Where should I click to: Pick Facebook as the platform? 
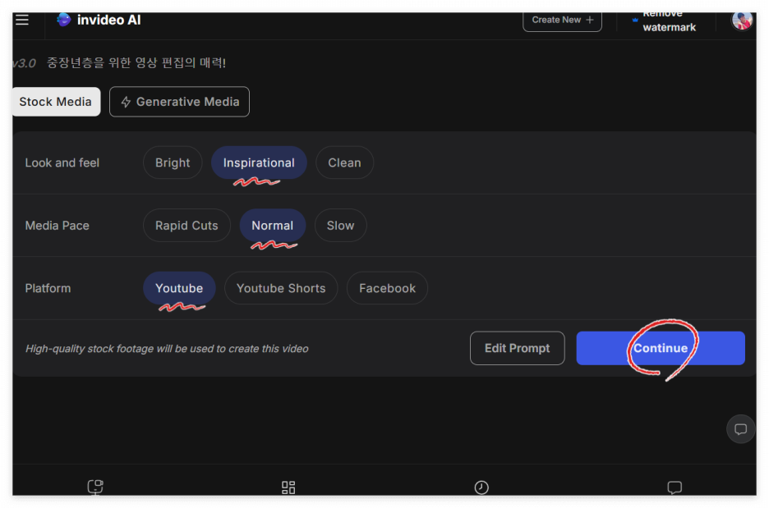(x=387, y=288)
